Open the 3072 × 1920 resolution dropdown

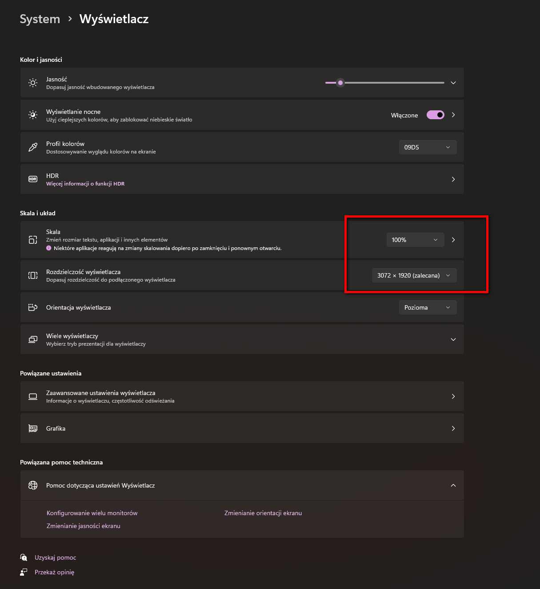point(414,275)
